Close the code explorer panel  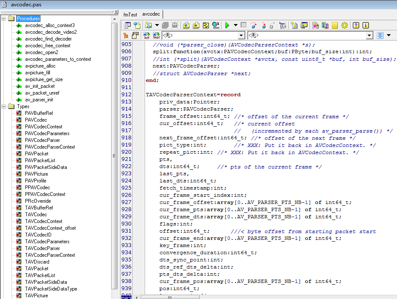coord(116,12)
